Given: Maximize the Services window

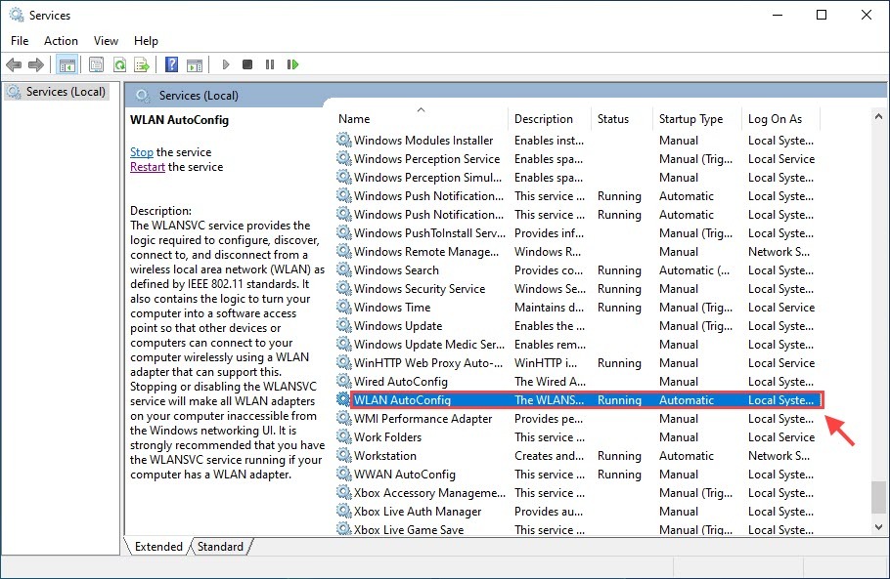Looking at the screenshot, I should coord(822,15).
